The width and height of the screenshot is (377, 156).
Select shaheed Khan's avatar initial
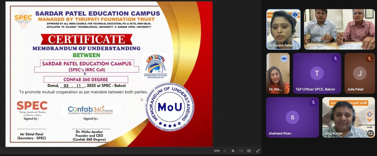292,118
